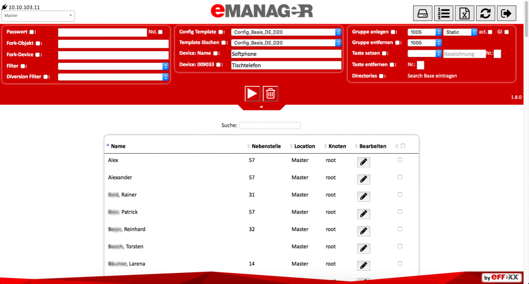Edit Patrick's entry with pencil icon
Viewport: 529px width, 284px height.
click(363, 214)
